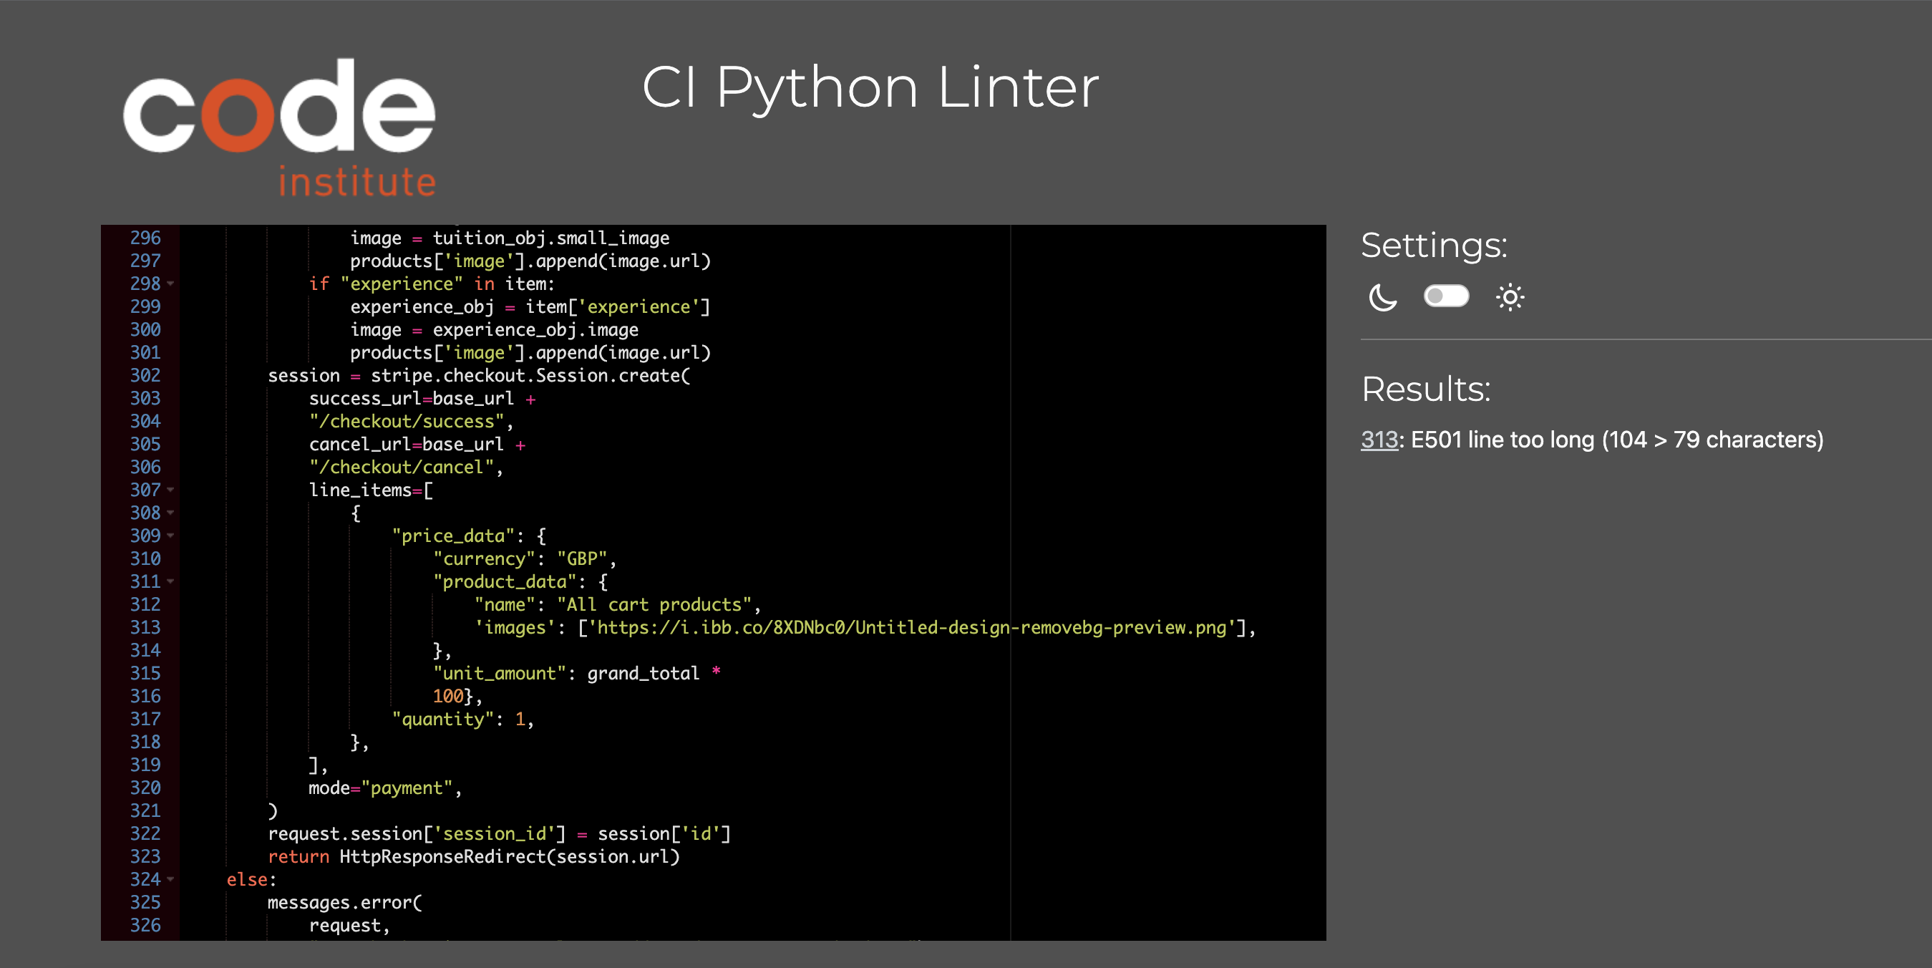Image resolution: width=1932 pixels, height=968 pixels.
Task: Click line number 313 in the gutter
Action: point(145,627)
